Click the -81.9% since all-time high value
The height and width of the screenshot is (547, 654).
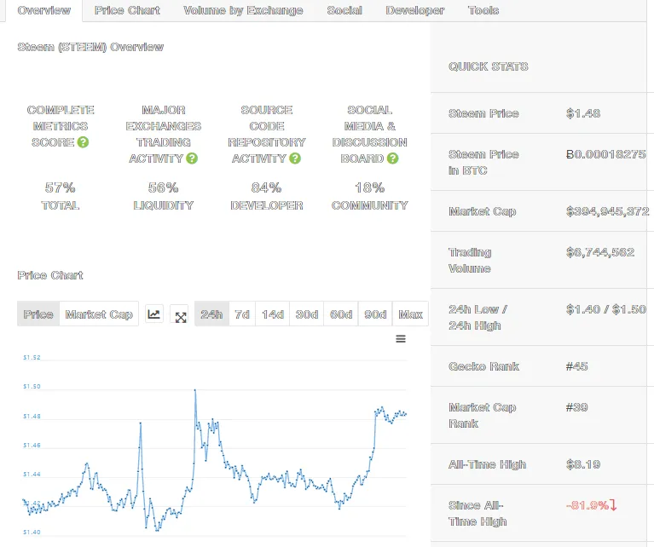tap(591, 505)
